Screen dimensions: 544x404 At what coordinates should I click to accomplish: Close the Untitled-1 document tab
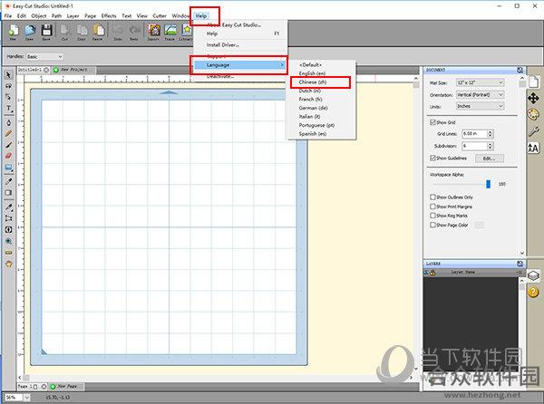point(46,70)
